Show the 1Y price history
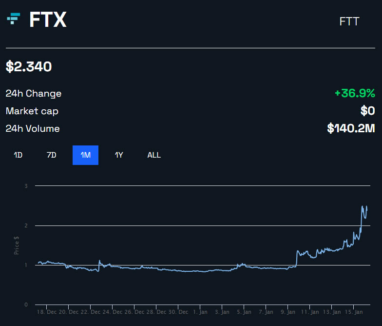 pyautogui.click(x=119, y=155)
